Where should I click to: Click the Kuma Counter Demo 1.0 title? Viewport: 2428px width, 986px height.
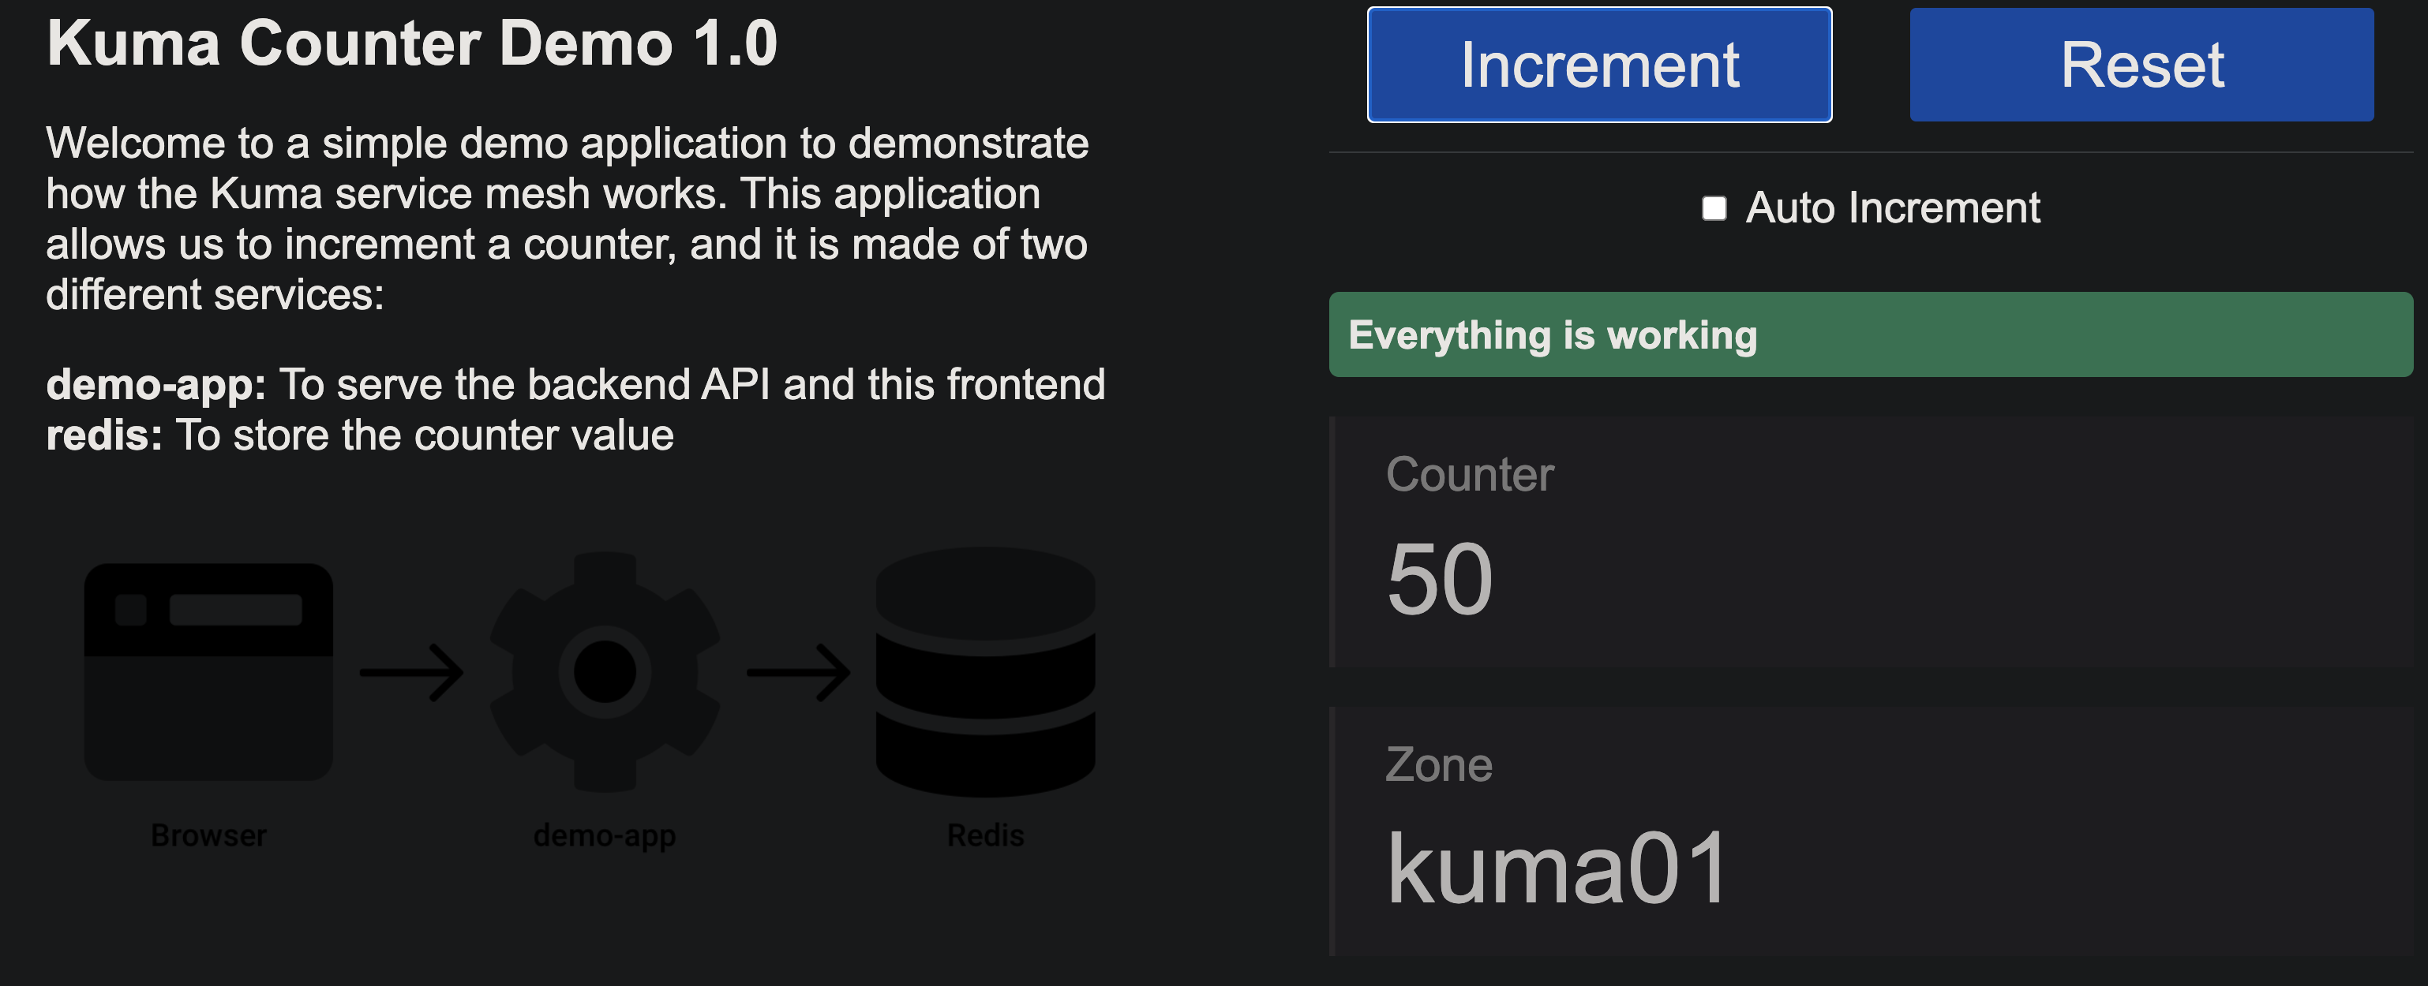412,42
